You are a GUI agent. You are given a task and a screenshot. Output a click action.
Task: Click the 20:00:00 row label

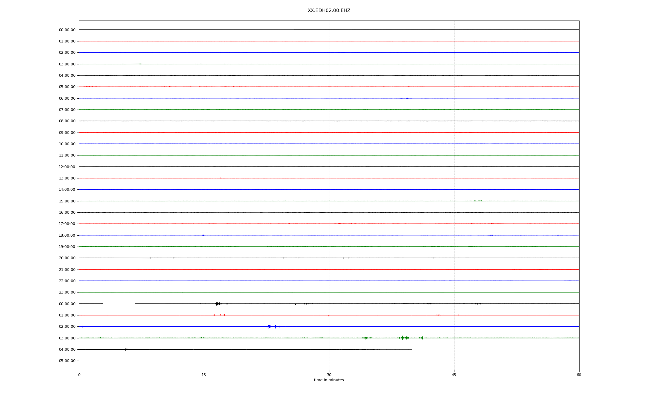tap(67, 258)
